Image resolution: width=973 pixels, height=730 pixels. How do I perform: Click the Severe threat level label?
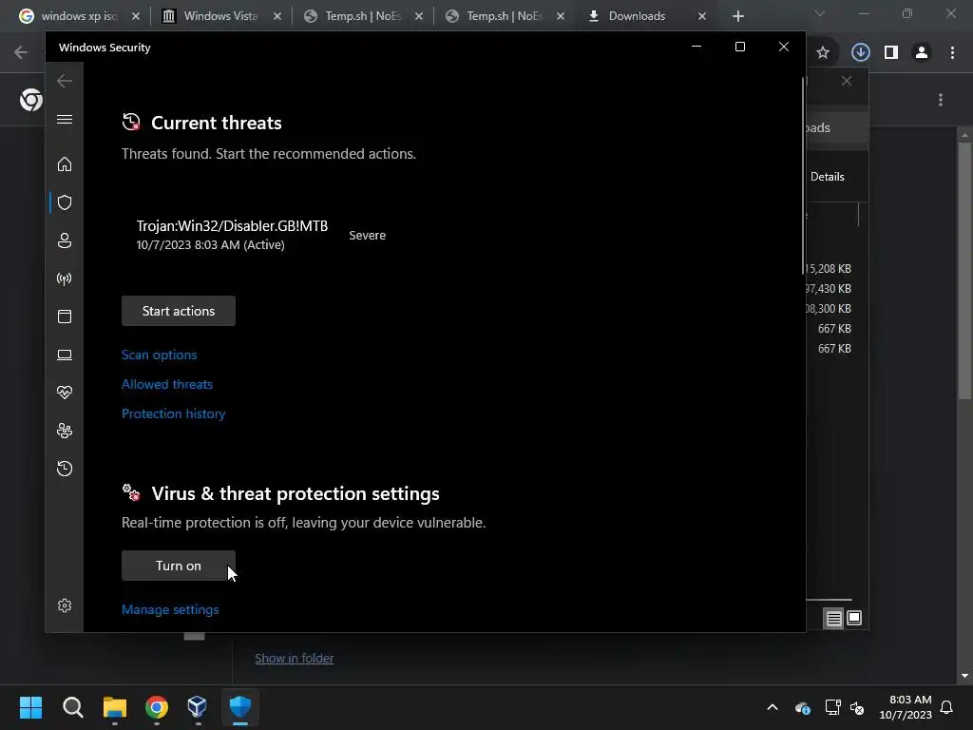(368, 236)
